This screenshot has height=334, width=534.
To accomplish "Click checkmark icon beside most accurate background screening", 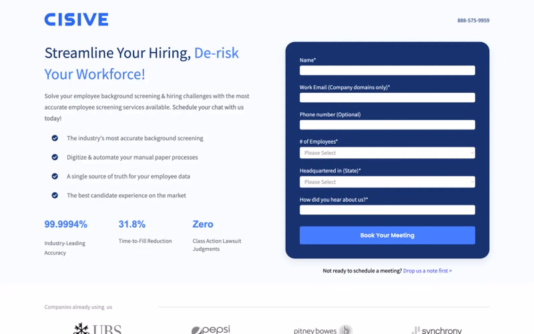I will (x=55, y=138).
